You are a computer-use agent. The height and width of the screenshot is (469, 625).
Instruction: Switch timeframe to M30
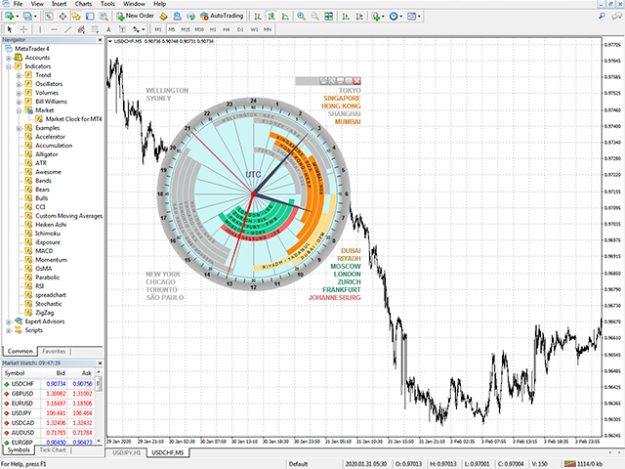click(199, 29)
